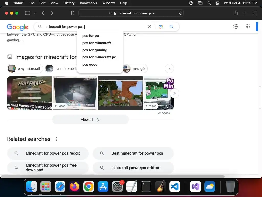262x197 pixels.
Task: Open Firefox from the Dock
Action: pos(74,186)
